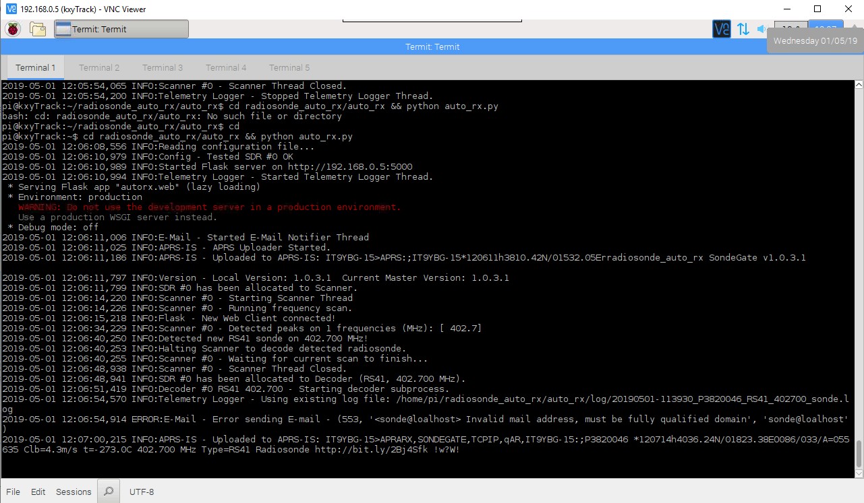Click the 'Use a production WSGI server instead.' line
864x503 pixels.
click(x=118, y=217)
